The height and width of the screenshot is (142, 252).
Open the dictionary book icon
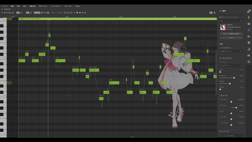(249, 43)
